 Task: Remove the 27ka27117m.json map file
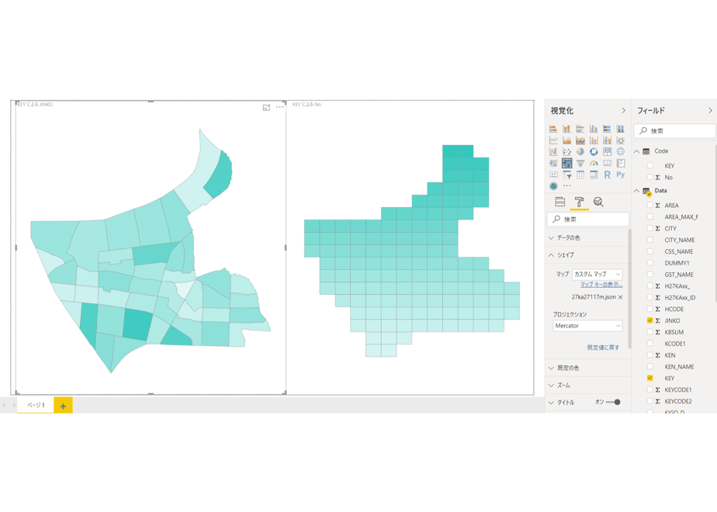tap(621, 297)
